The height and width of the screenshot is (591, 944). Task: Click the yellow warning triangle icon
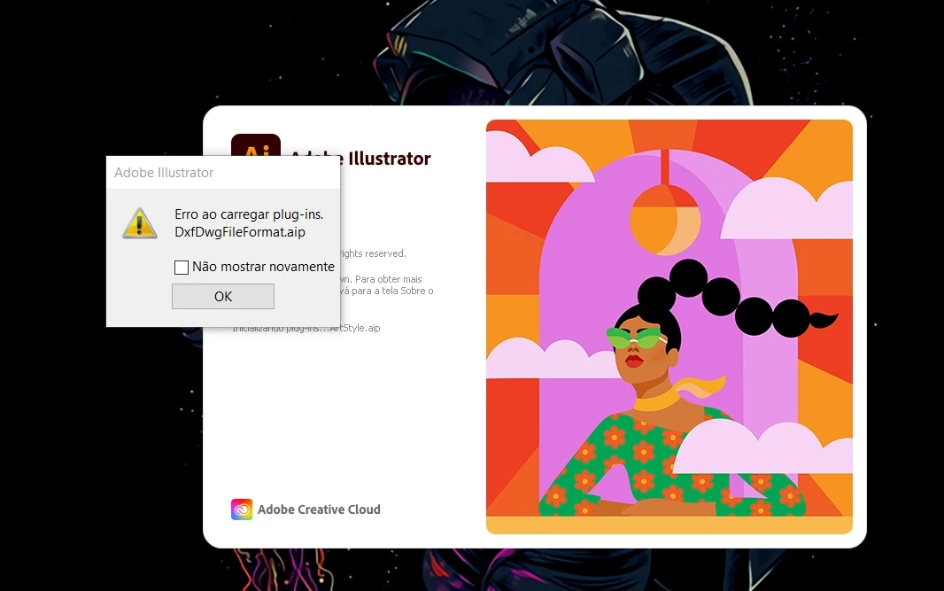click(x=140, y=223)
